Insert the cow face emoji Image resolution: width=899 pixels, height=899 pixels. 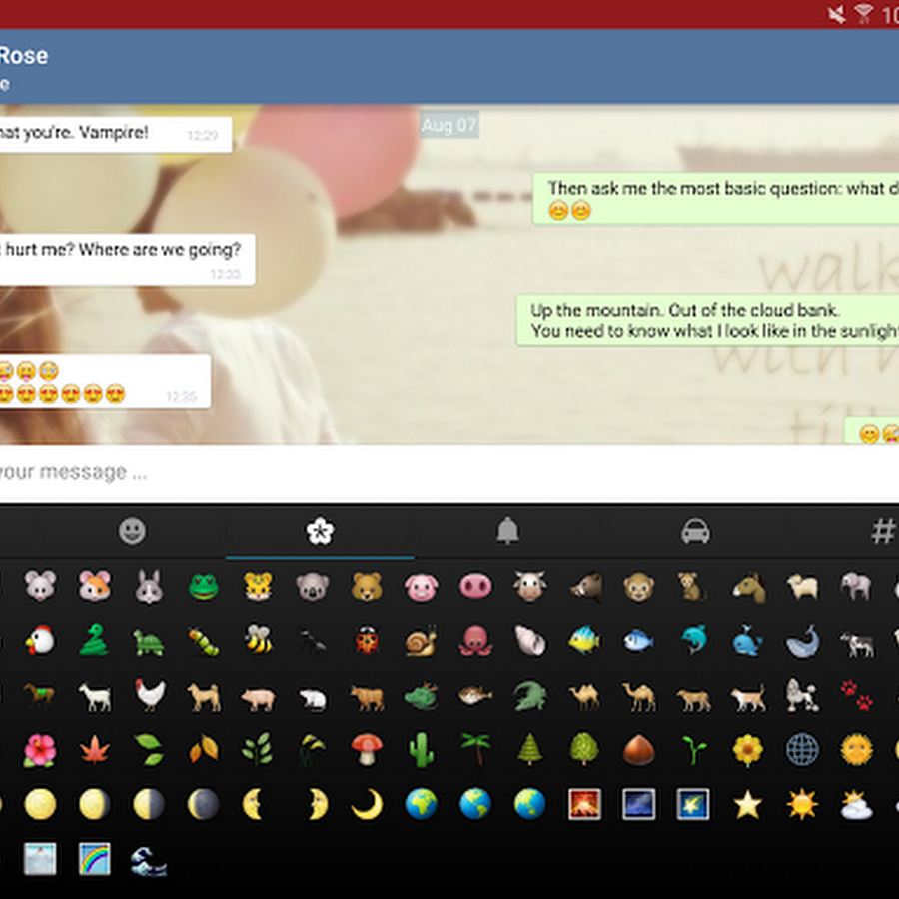coord(530,586)
